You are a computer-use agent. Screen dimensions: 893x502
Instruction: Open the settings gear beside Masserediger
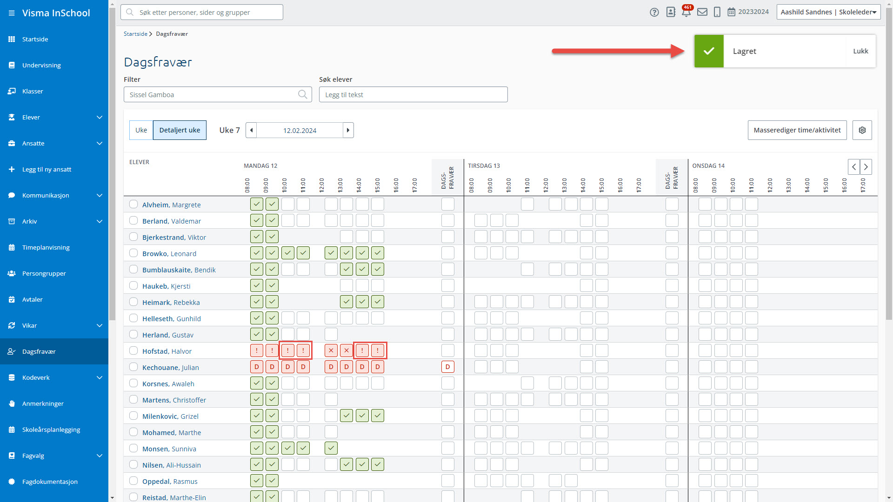click(x=862, y=130)
